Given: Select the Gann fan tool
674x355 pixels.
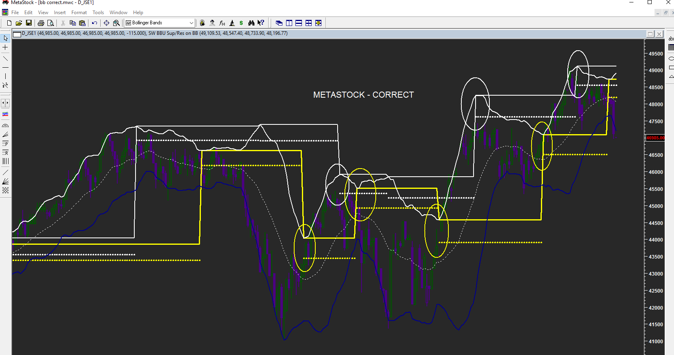Looking at the screenshot, I should pyautogui.click(x=5, y=181).
